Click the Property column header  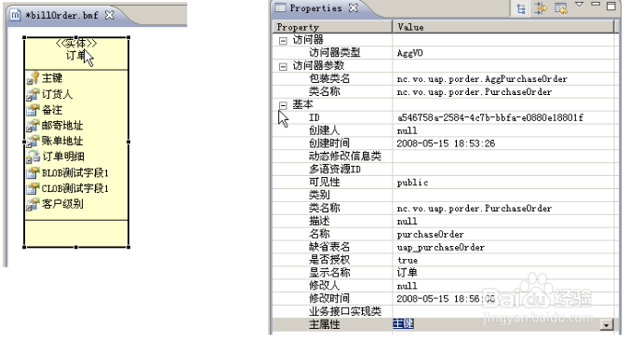332,27
